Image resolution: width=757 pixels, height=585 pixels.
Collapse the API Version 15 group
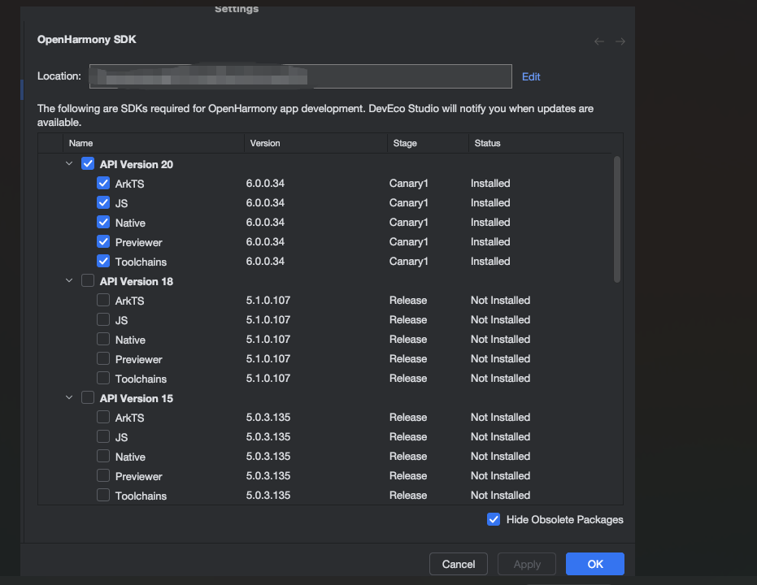pyautogui.click(x=69, y=398)
